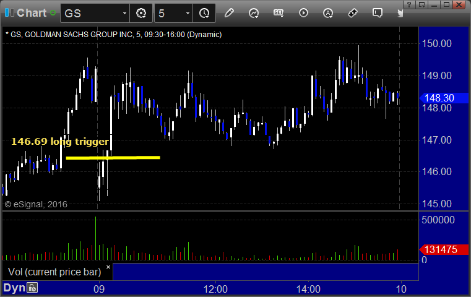471x297 pixels.
Task: Click the blue window link bars icon
Action: pyautogui.click(x=9, y=12)
